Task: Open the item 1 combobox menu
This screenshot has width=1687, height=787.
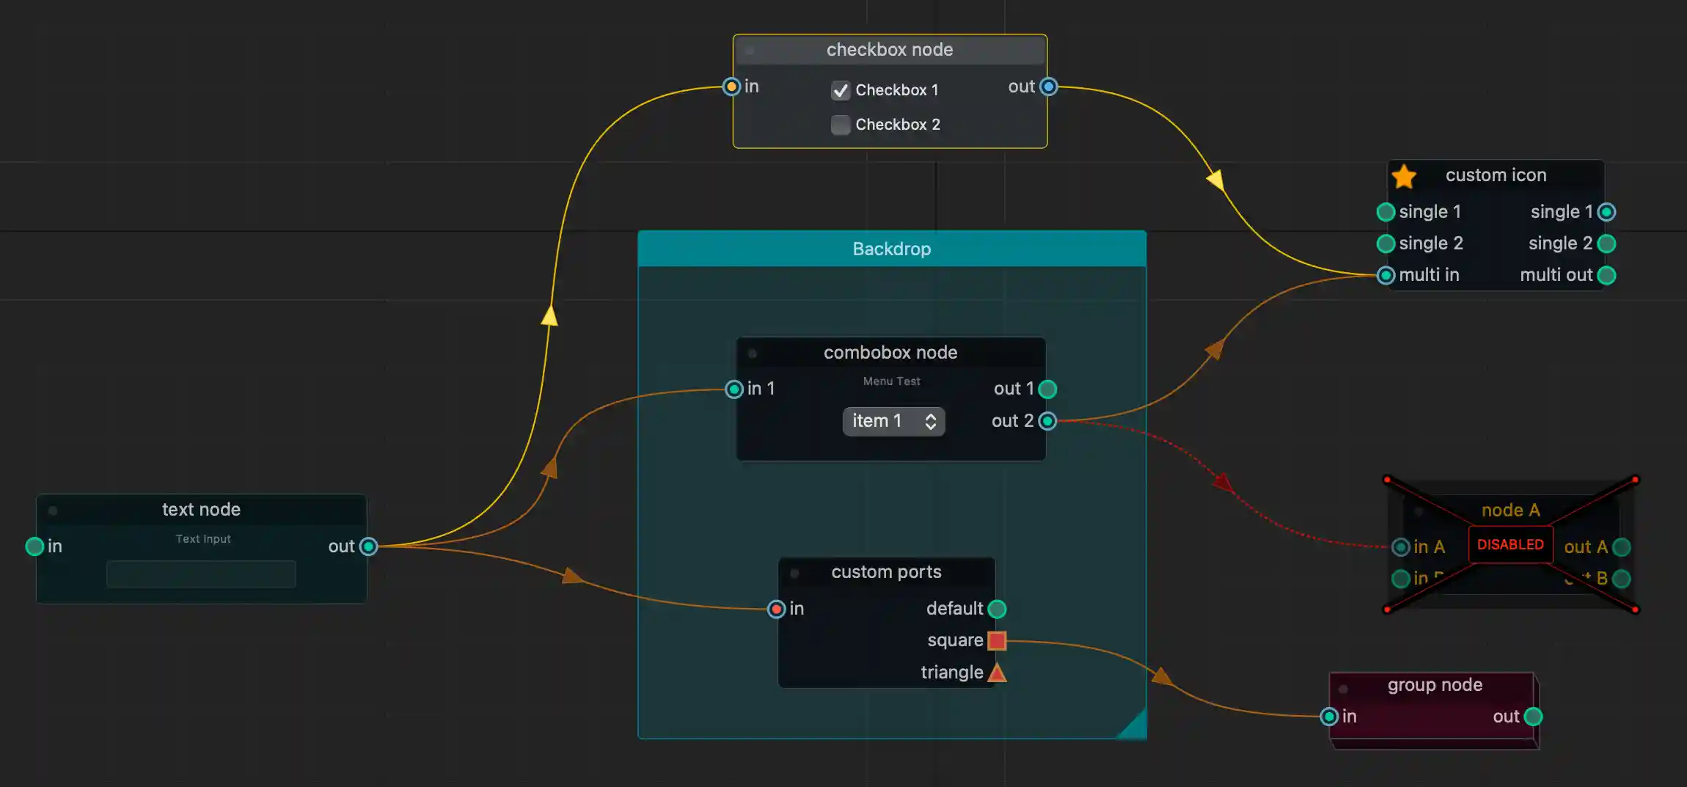Action: (x=893, y=421)
